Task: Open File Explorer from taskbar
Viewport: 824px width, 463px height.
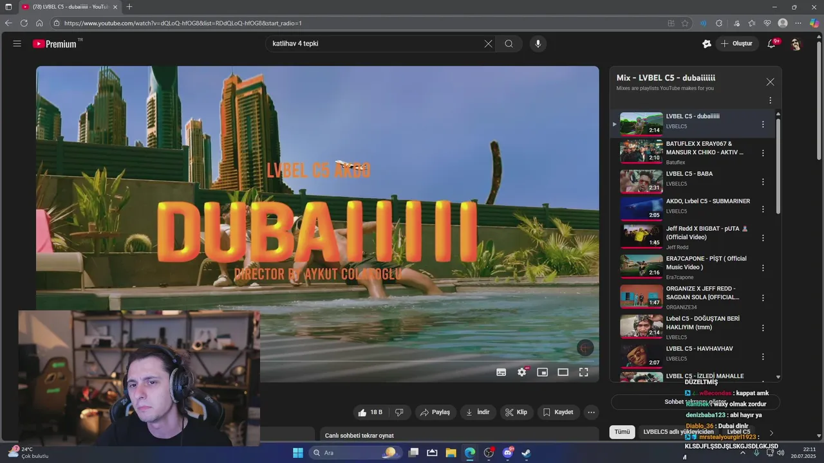Action: pos(451,453)
